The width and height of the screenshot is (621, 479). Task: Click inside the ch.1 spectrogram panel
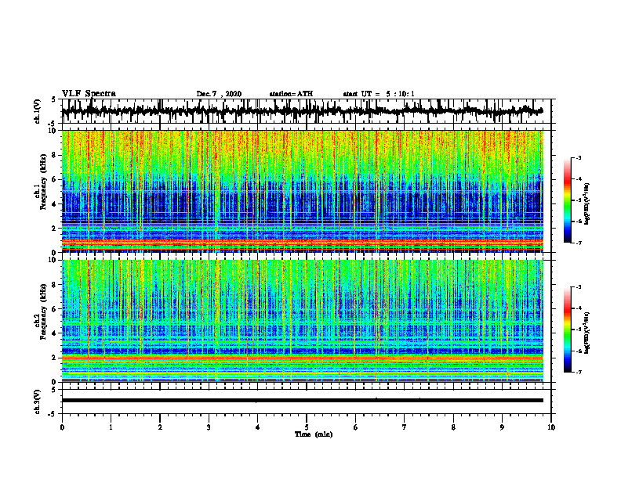tap(302, 191)
